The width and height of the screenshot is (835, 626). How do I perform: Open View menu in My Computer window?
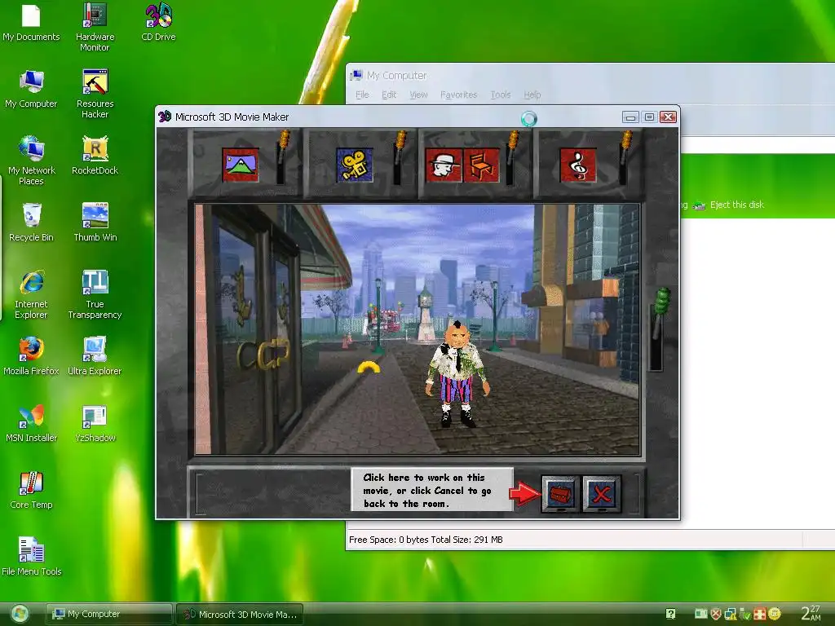418,95
